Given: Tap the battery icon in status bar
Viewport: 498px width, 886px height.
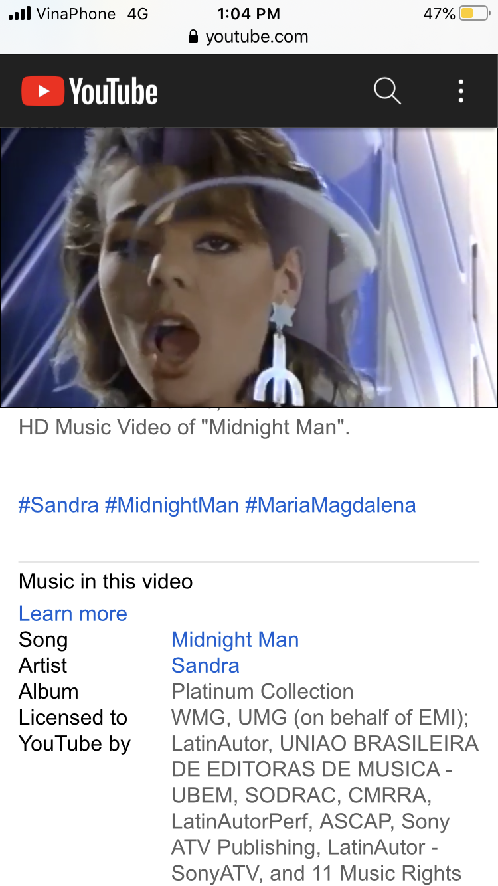Looking at the screenshot, I should click(x=475, y=13).
